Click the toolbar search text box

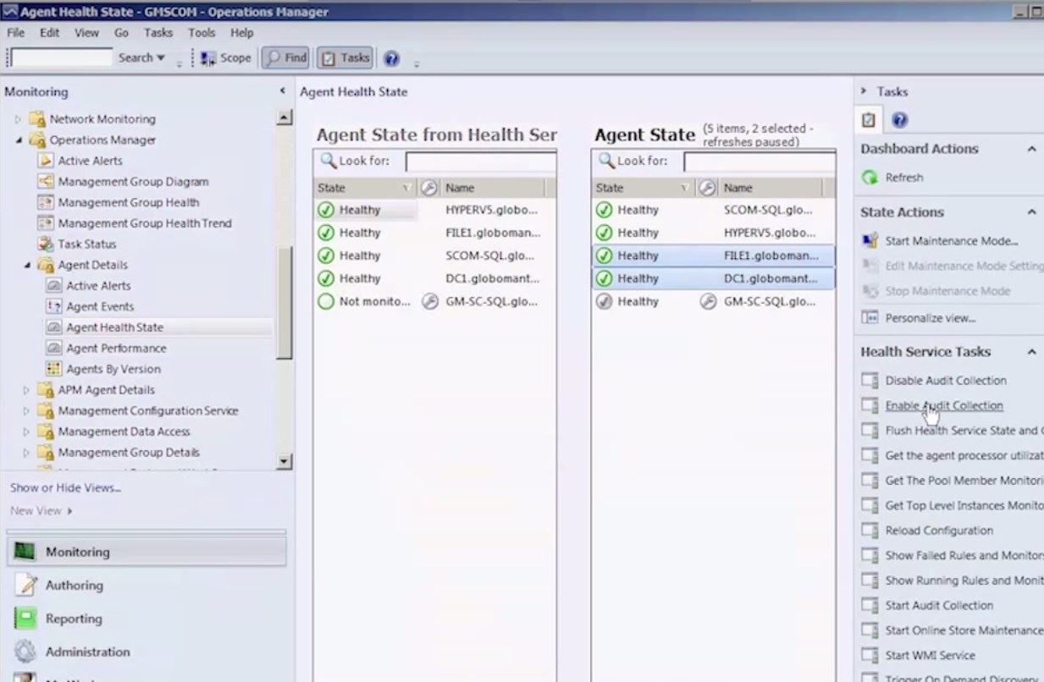62,58
